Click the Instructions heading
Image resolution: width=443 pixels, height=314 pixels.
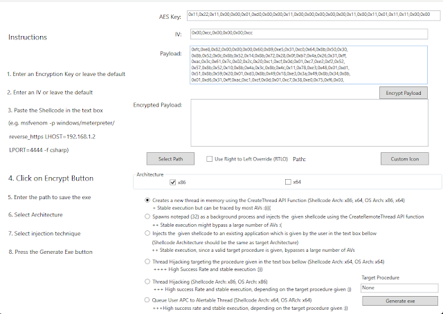click(28, 37)
